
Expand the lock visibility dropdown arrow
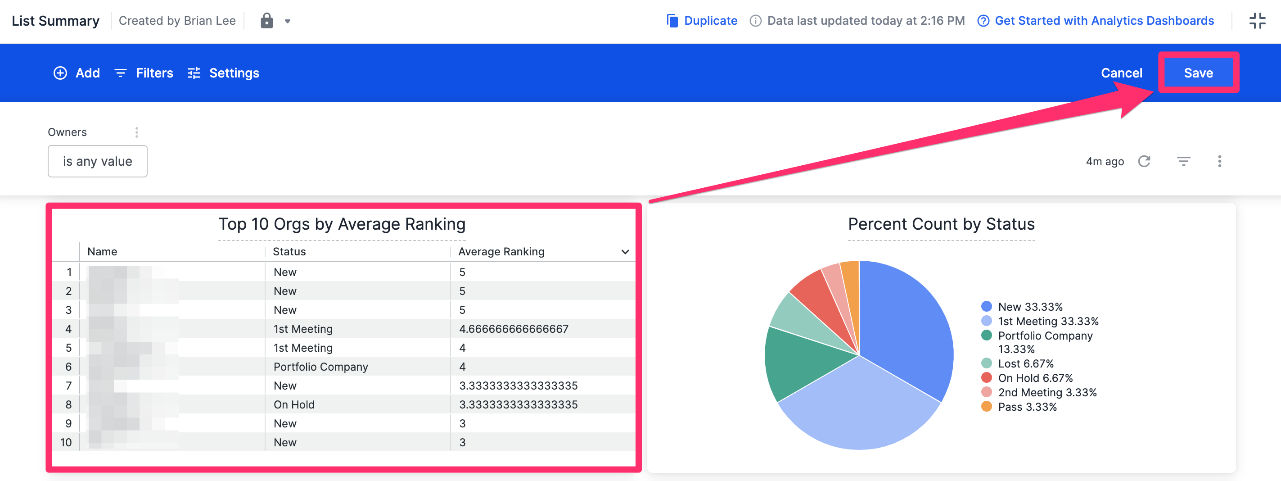288,21
